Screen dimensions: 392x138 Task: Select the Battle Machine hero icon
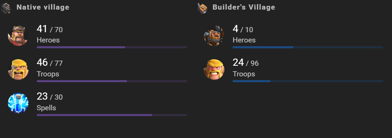[214, 35]
